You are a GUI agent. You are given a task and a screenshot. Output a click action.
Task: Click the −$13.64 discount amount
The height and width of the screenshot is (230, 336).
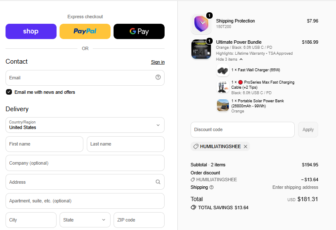click(310, 180)
